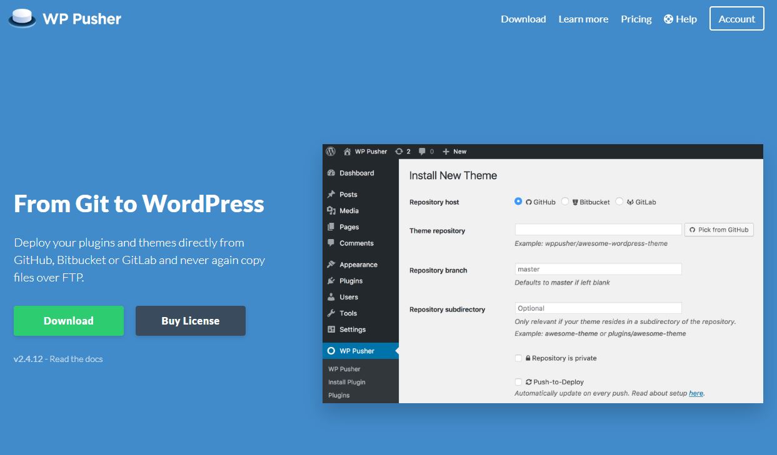Click the example text wppusher/awesome-wordpress-theme
The image size is (777, 455).
pos(605,243)
